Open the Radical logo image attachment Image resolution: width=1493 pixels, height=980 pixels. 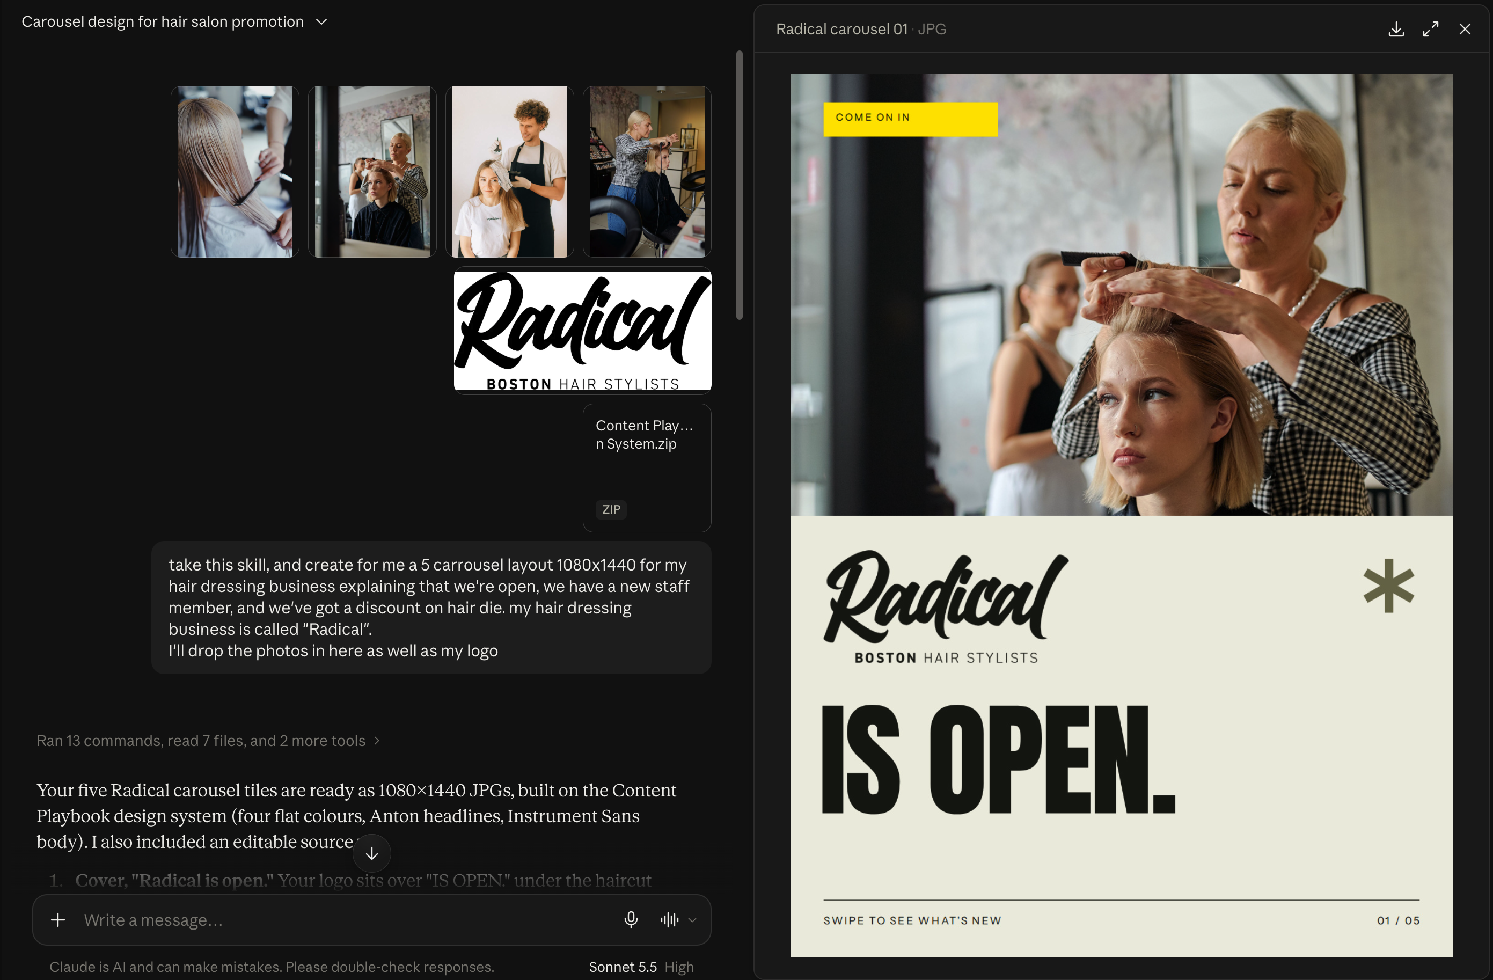pyautogui.click(x=582, y=331)
